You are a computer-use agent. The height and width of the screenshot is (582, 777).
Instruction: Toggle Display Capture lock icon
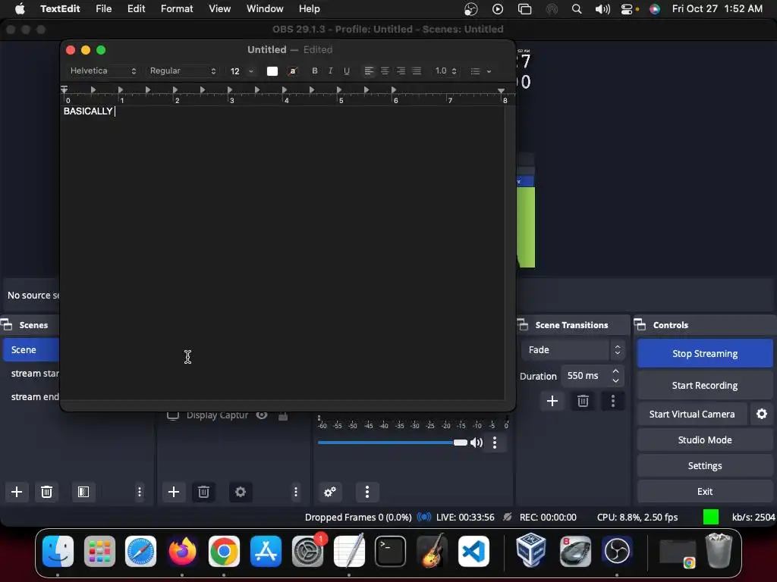tap(283, 415)
